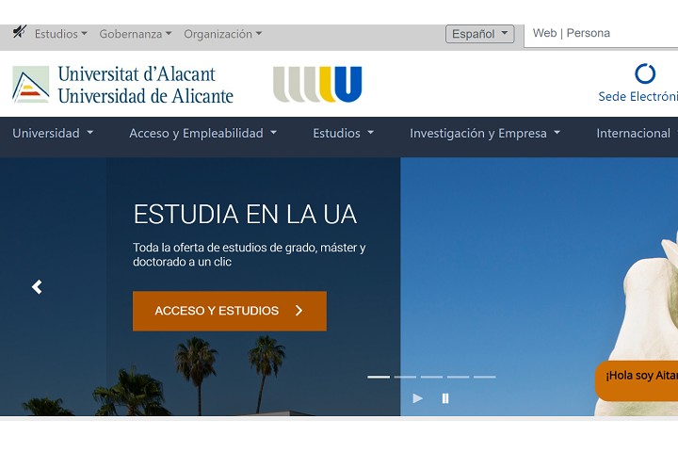Open the Estudios dropdown in the grey top bar
Viewport: 678px width, 452px height.
[x=61, y=34]
